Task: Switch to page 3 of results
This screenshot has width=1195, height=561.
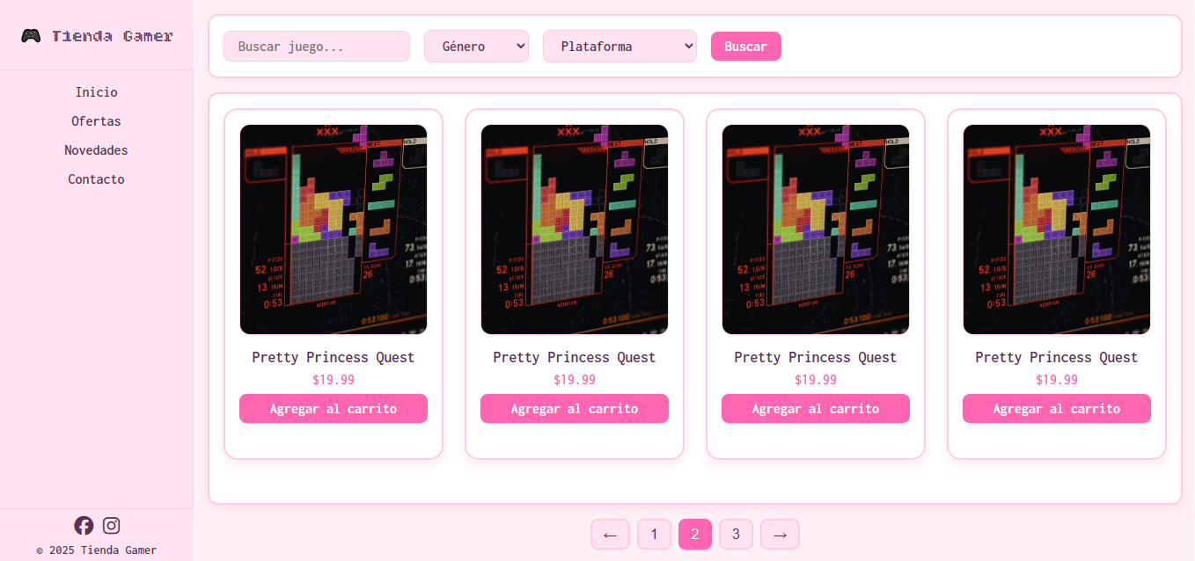Action: click(736, 535)
